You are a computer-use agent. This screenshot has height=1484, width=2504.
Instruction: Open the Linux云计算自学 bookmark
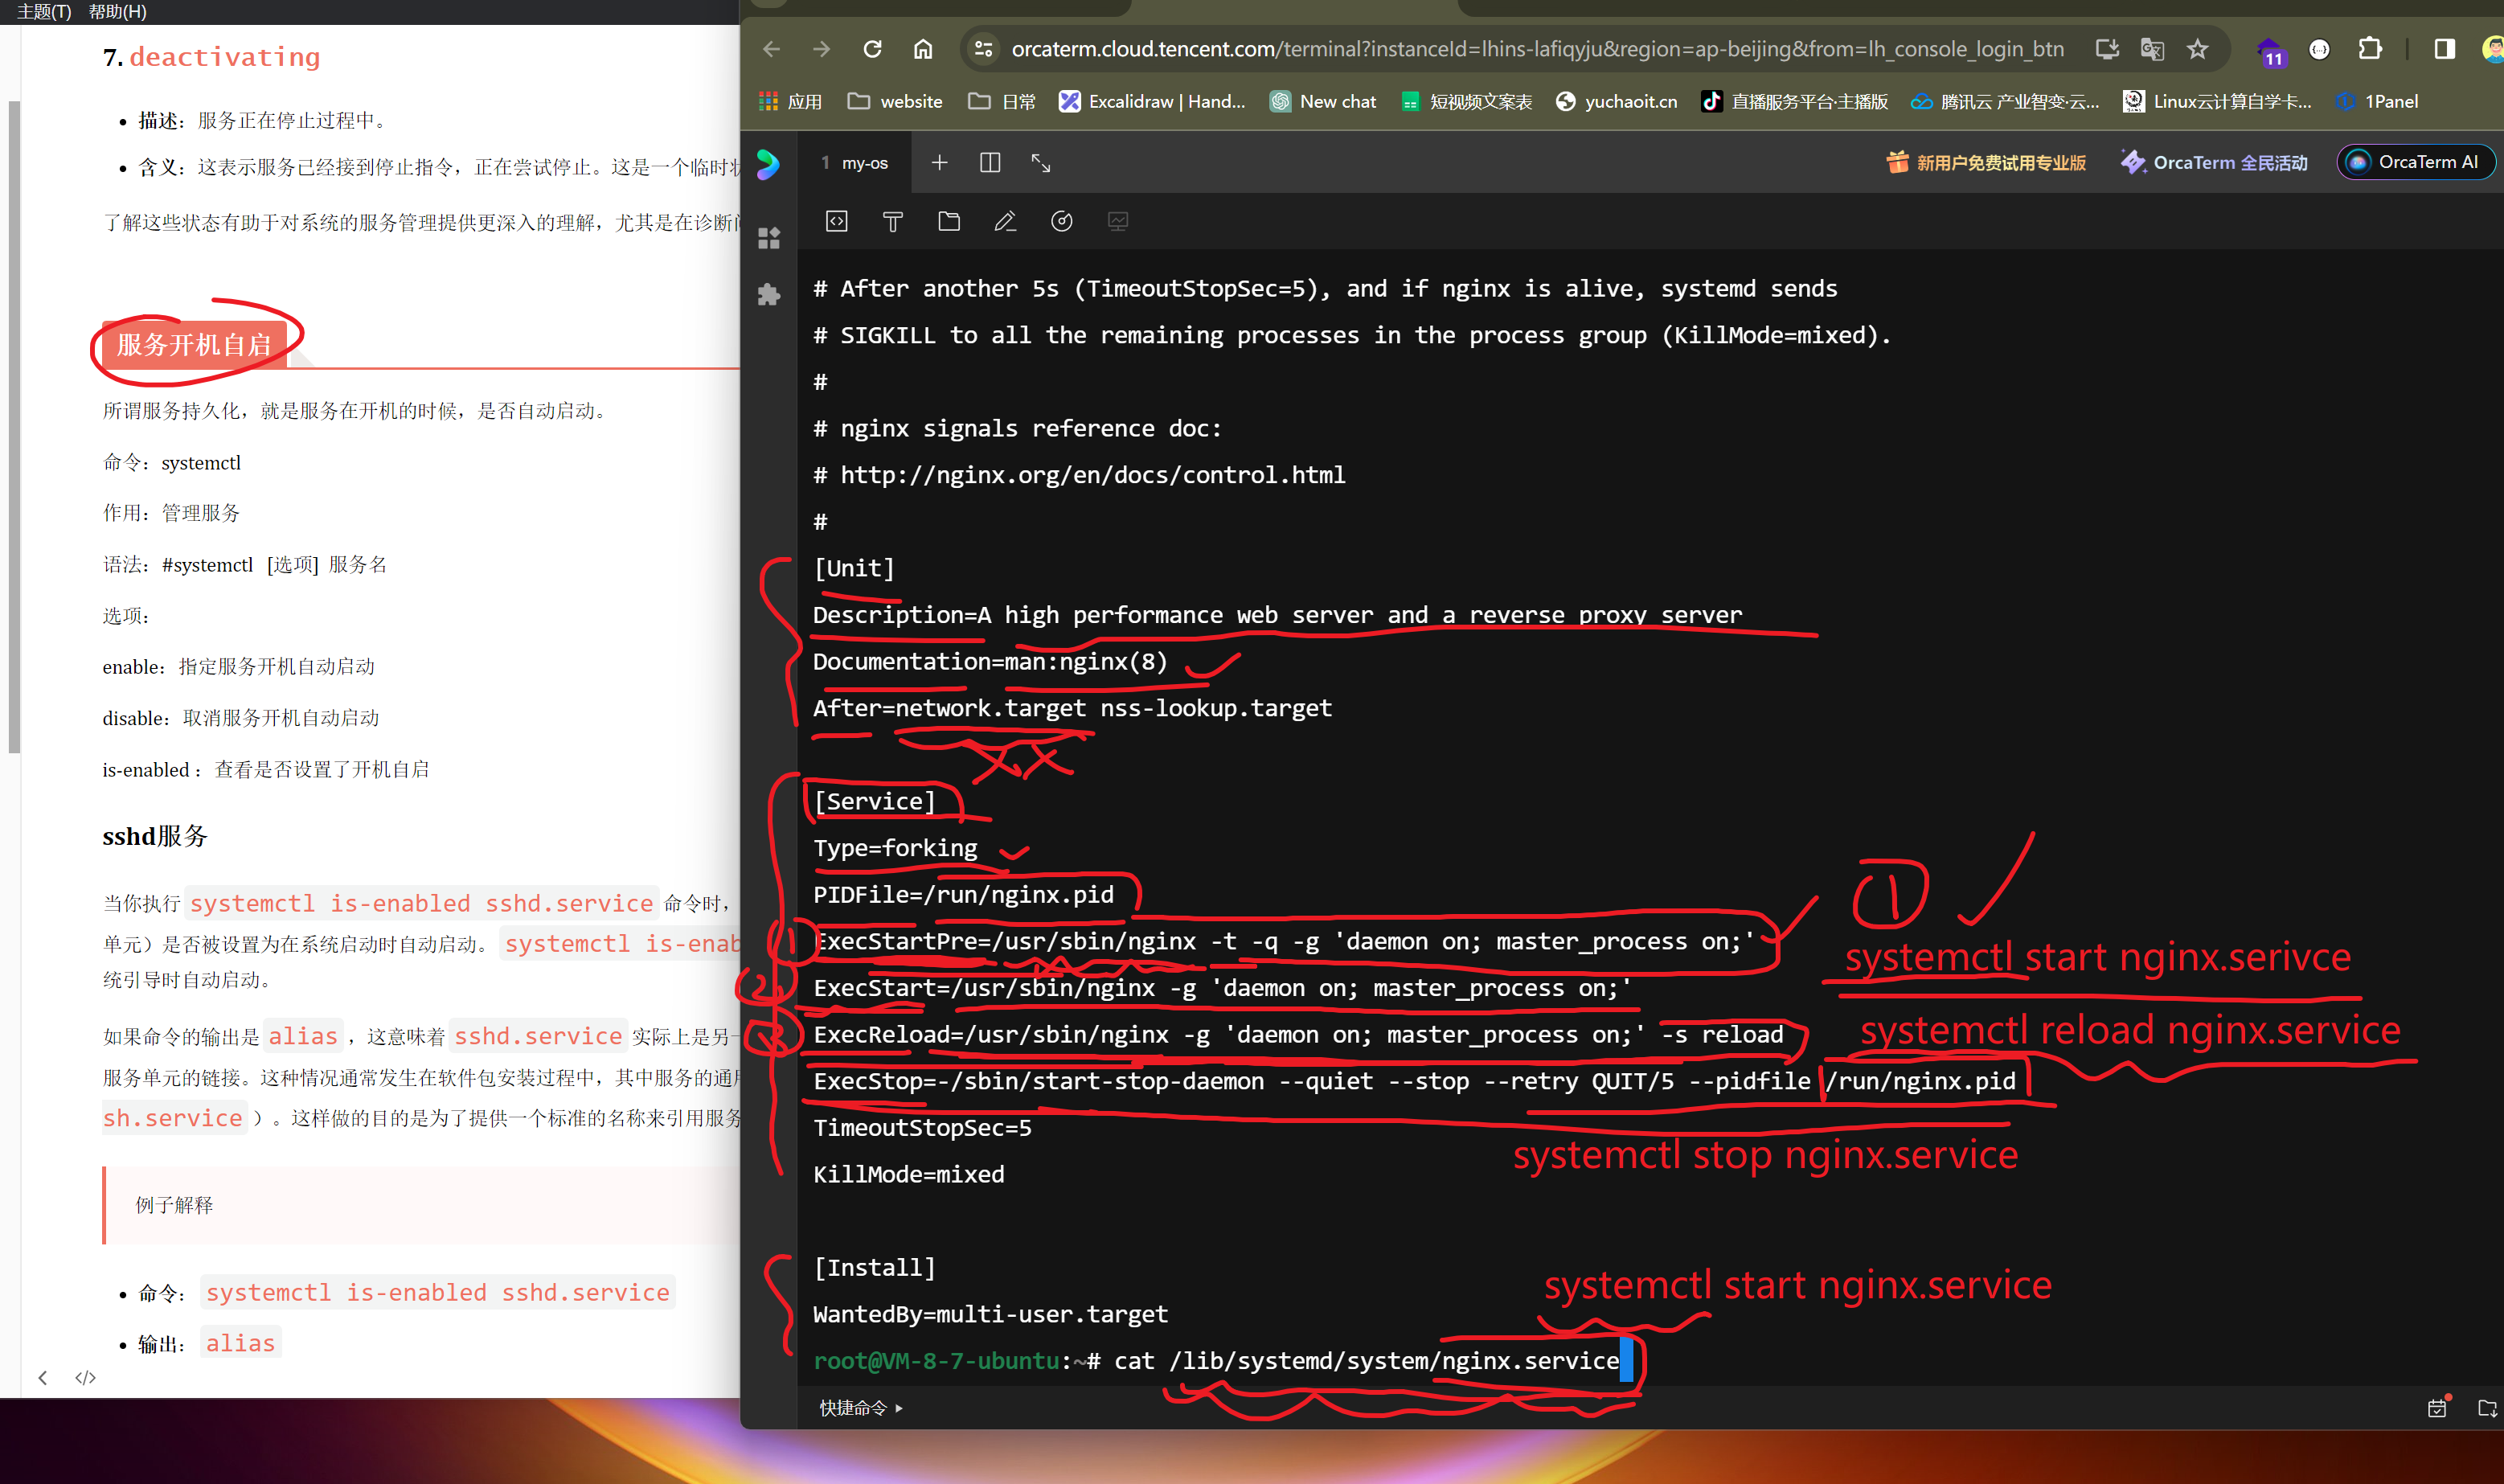pyautogui.click(x=2218, y=101)
